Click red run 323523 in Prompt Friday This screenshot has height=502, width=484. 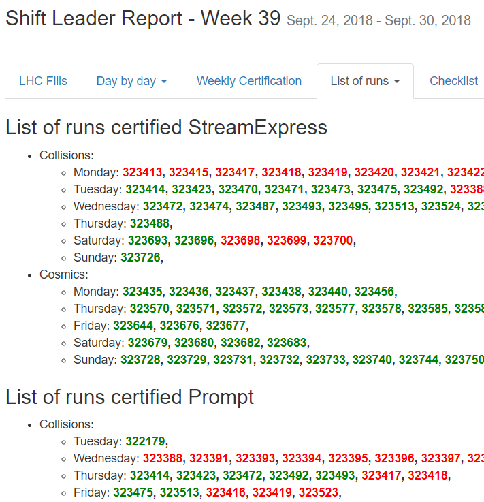(x=319, y=492)
